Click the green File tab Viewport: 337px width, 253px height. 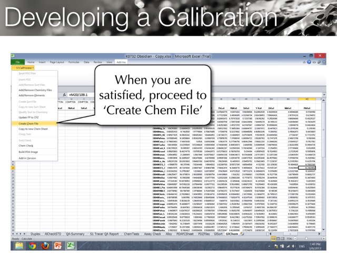coord(17,62)
